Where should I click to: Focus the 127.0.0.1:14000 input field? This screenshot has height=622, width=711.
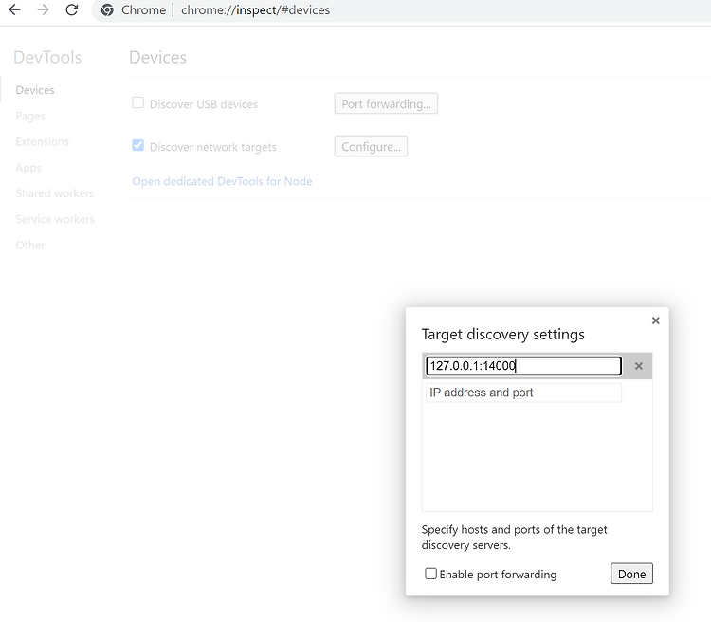[523, 366]
